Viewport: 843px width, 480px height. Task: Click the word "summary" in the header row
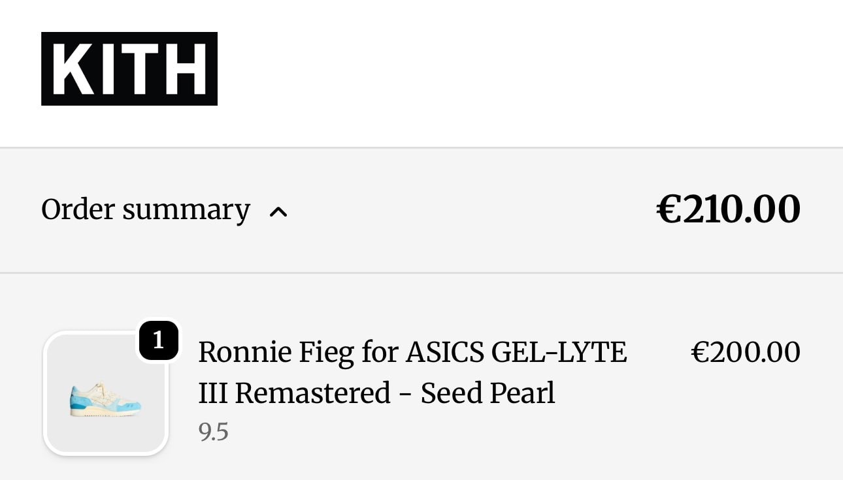click(x=186, y=210)
